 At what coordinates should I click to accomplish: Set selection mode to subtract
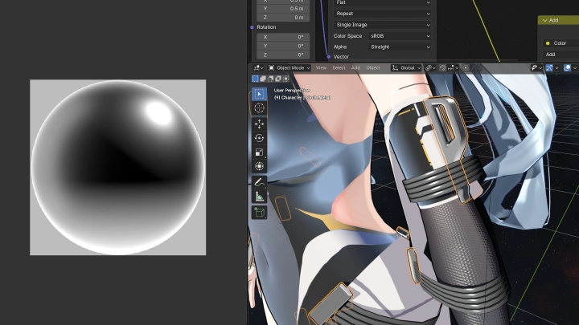click(x=271, y=79)
